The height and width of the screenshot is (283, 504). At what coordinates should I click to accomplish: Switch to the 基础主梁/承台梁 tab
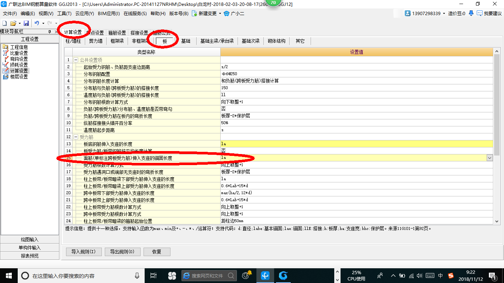coord(217,41)
